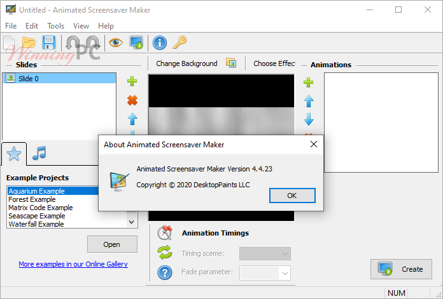The image size is (443, 299).
Task: Click the Open button for examples
Action: [112, 244]
